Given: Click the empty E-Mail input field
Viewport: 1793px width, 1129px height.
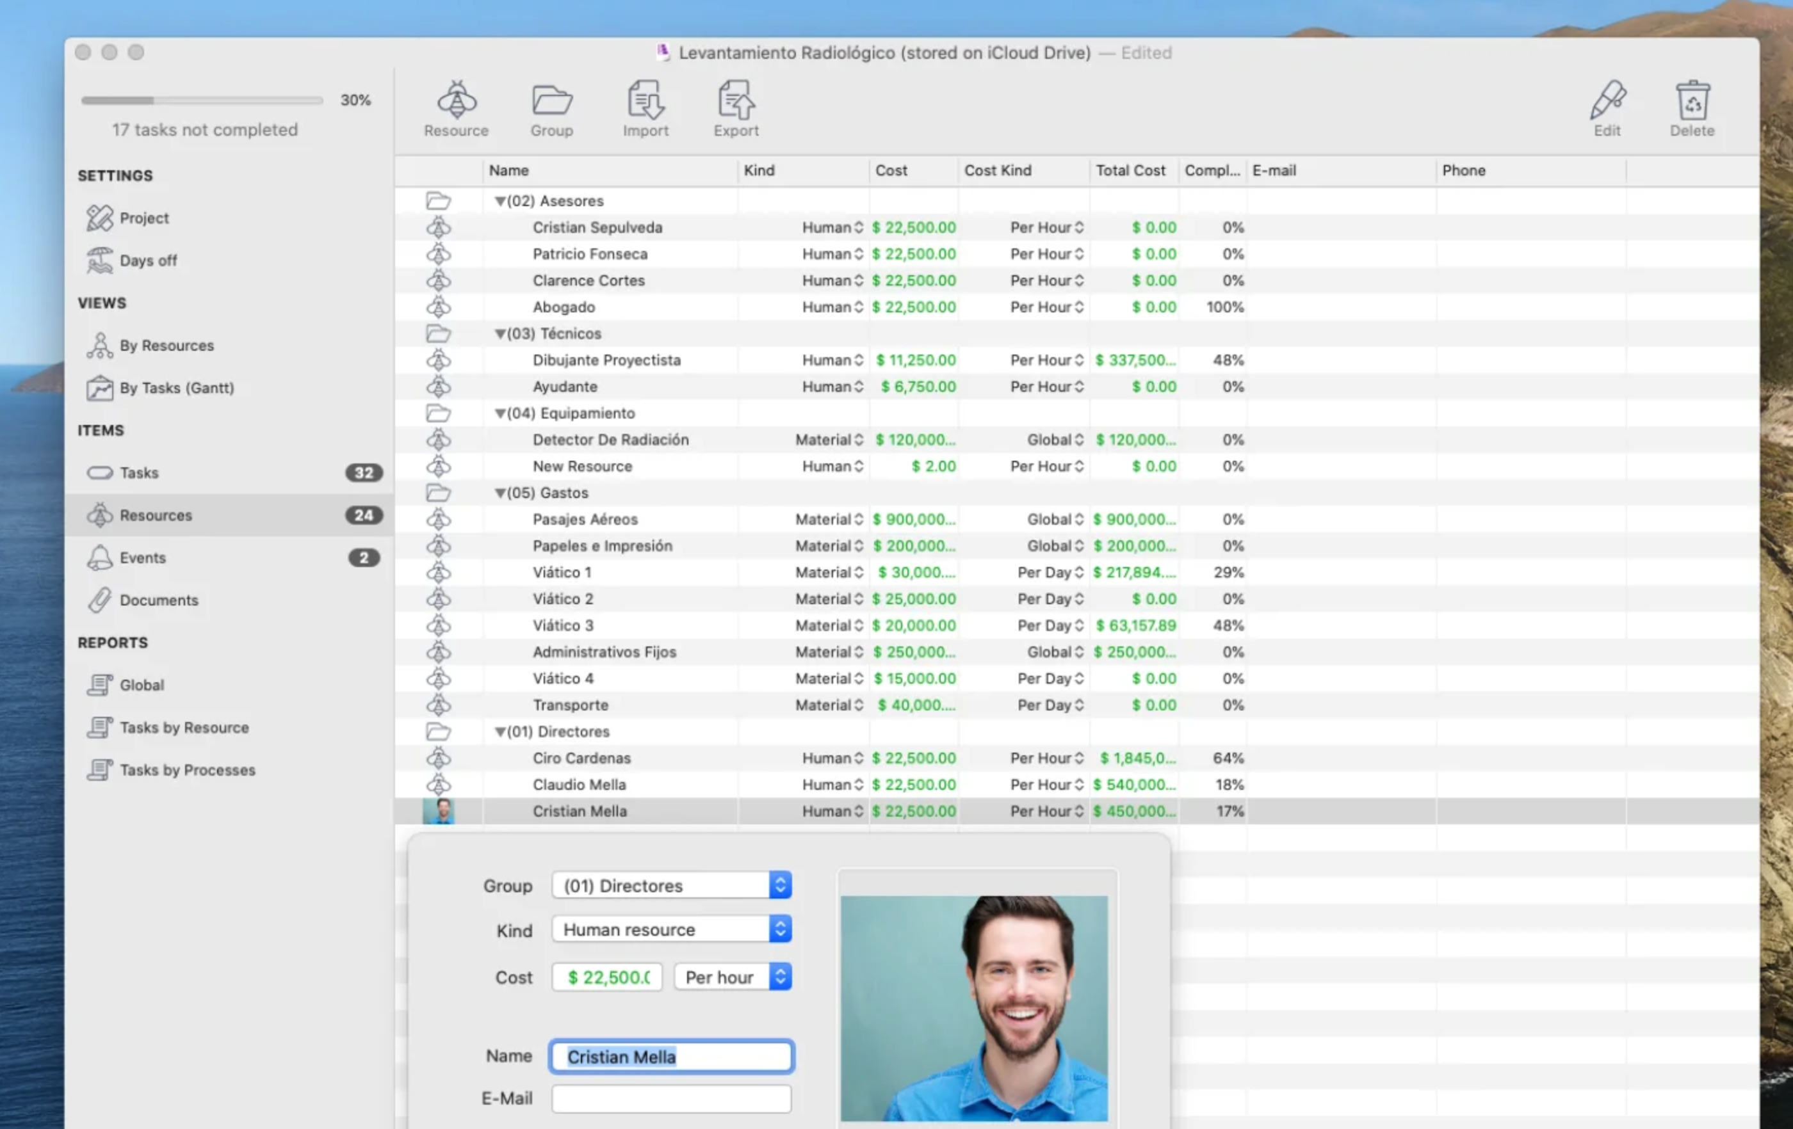Looking at the screenshot, I should coord(671,1098).
